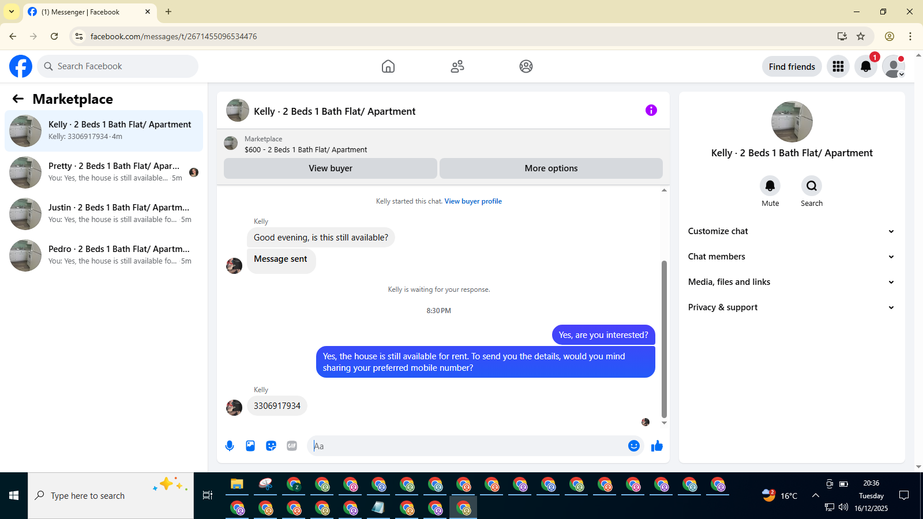Click the View buyer button
Image resolution: width=923 pixels, height=519 pixels.
click(331, 168)
